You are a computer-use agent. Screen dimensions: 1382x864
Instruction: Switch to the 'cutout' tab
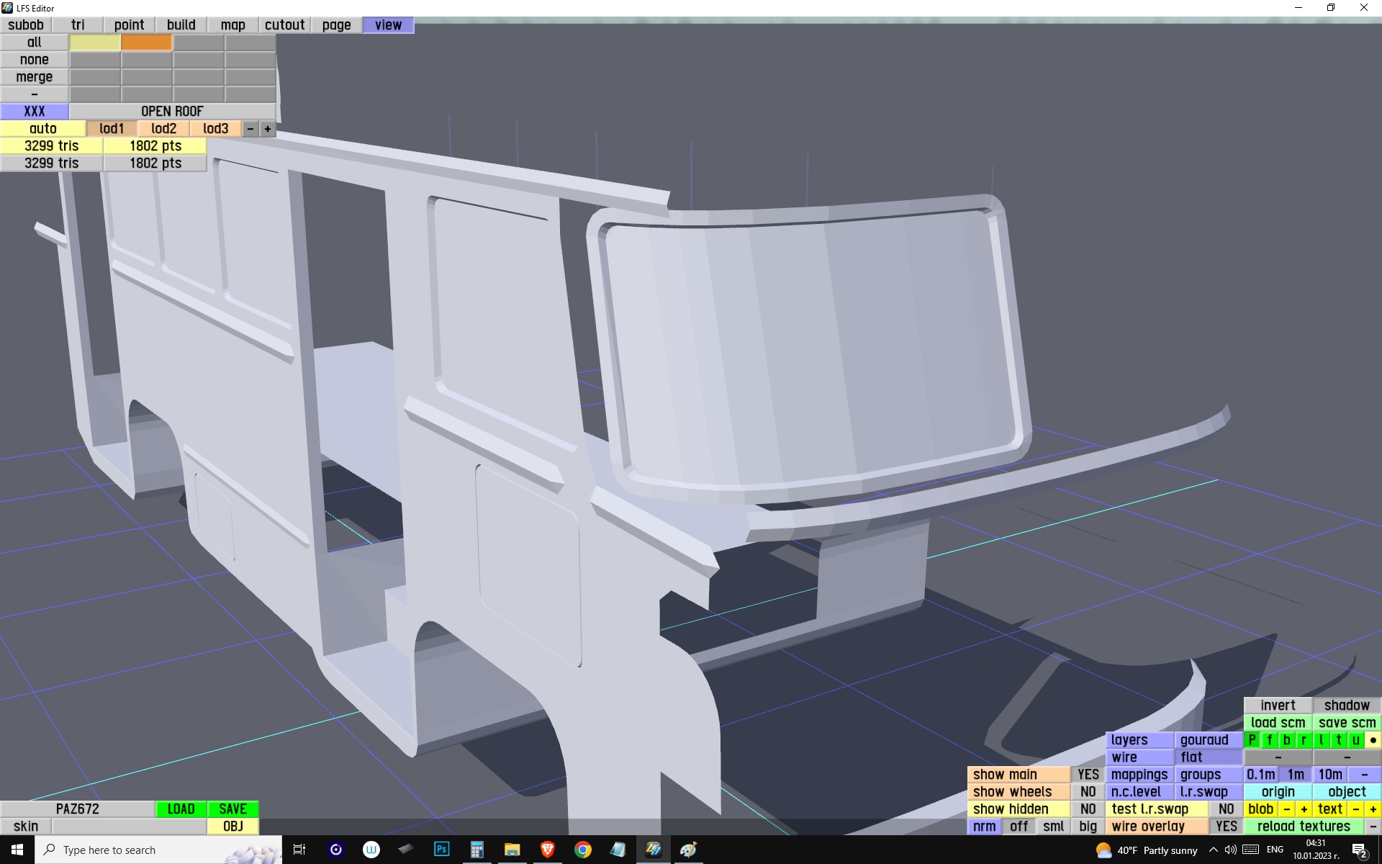point(284,25)
